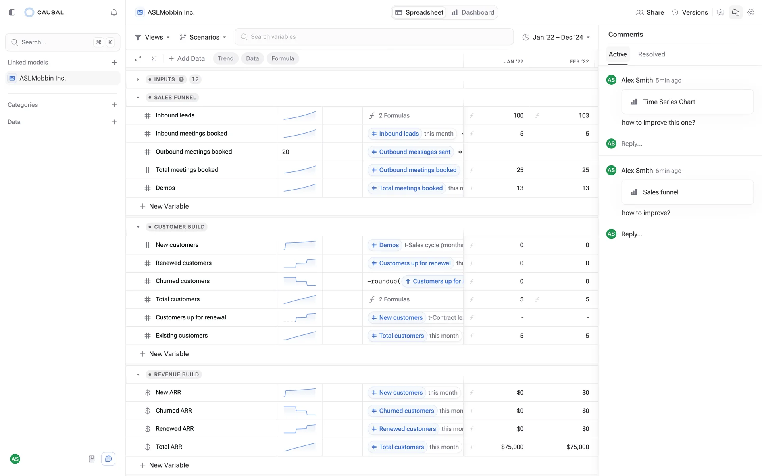
Task: Collapse the SALES FUNNEL section
Action: [x=138, y=98]
